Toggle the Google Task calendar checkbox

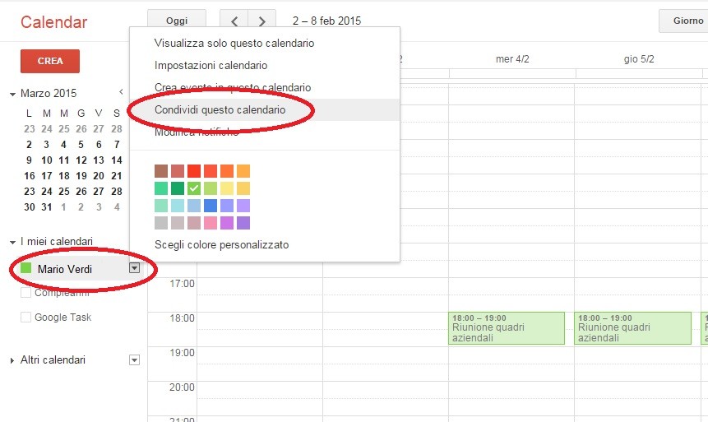pyautogui.click(x=25, y=318)
